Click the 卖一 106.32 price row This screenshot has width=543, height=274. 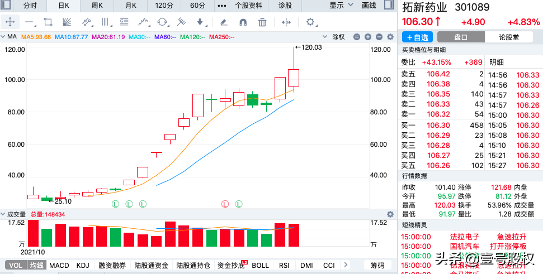tap(442, 114)
